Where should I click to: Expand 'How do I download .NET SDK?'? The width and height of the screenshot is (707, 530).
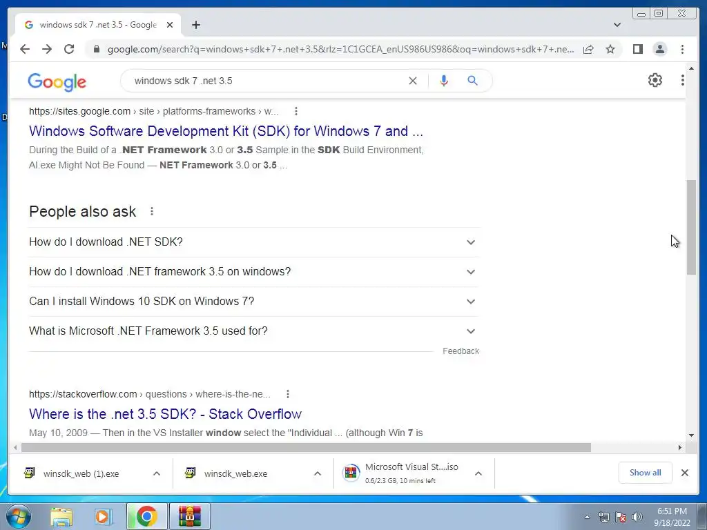(254, 242)
